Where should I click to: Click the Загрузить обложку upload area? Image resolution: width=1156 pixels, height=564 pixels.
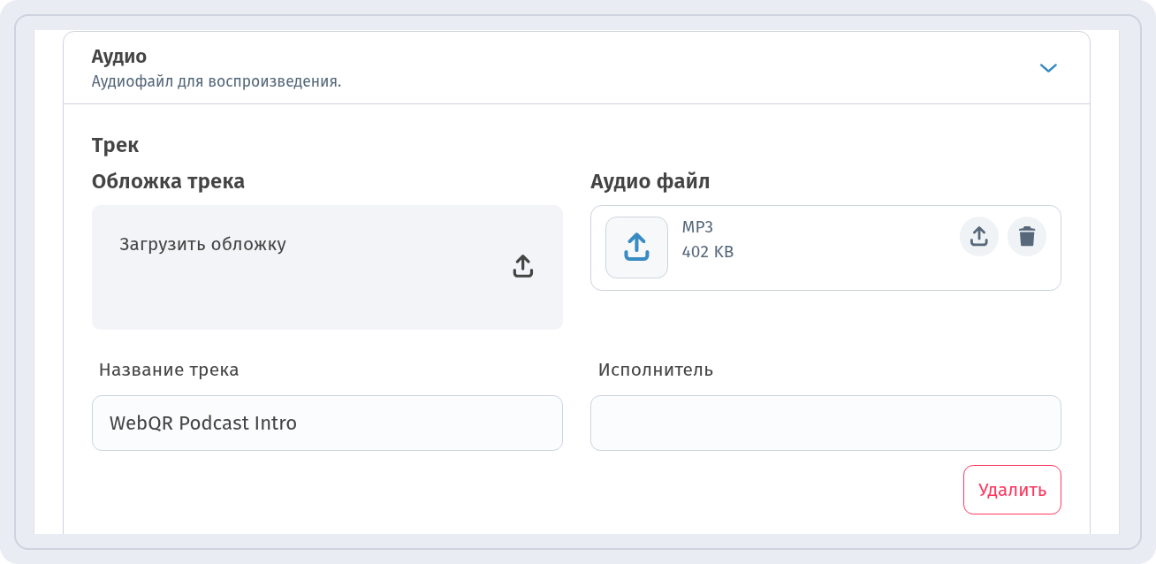click(327, 268)
